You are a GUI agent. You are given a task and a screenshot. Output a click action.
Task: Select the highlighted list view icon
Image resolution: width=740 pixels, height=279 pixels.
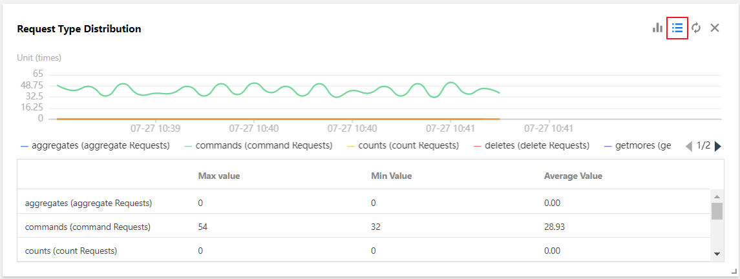(x=677, y=28)
